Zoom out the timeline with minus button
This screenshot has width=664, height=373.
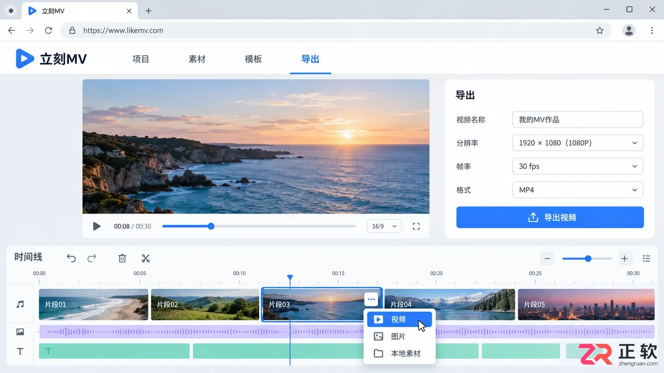point(547,259)
